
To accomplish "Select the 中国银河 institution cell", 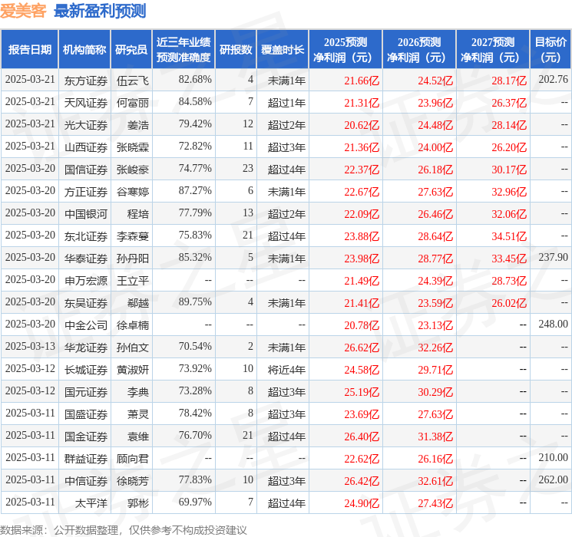I will pos(86,213).
